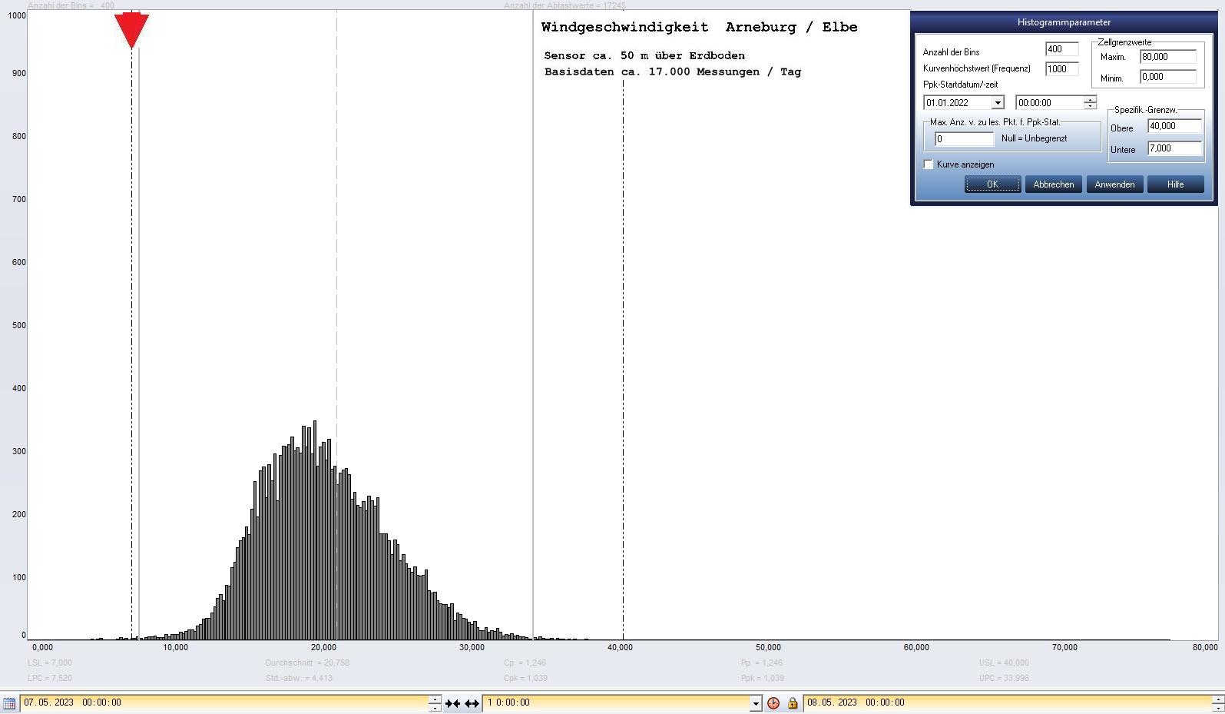Click the 'Anzahl der Bins' field
This screenshot has height=714, width=1225.
1061,49
